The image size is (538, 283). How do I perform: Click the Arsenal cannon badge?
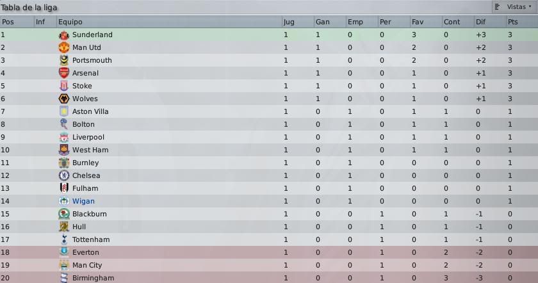[64, 73]
